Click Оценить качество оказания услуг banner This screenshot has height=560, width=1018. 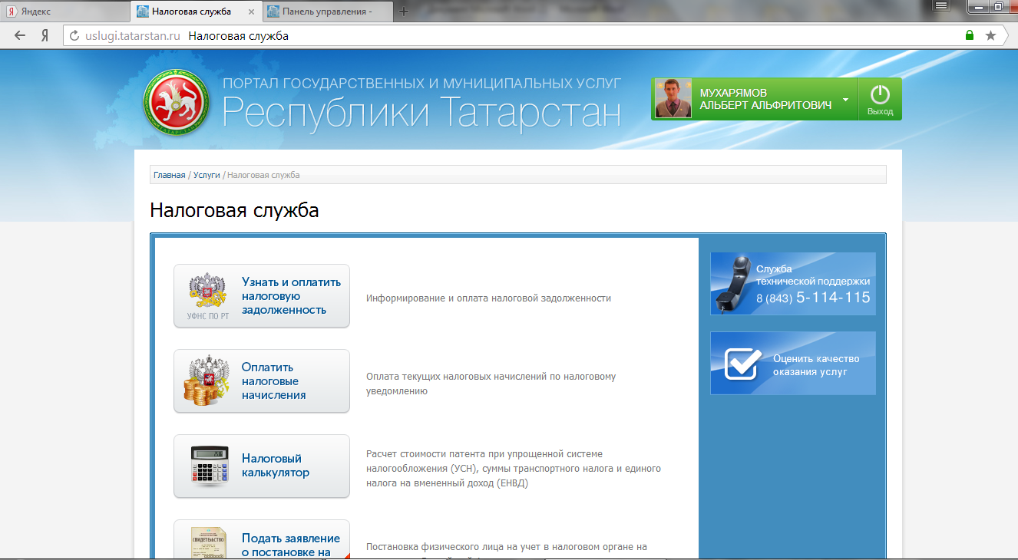pos(792,364)
